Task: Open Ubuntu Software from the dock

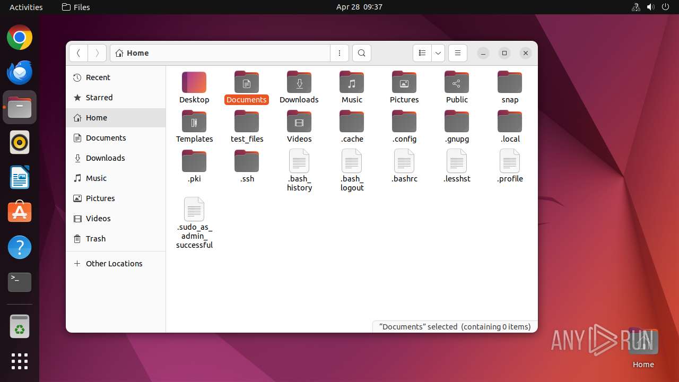Action: 20,212
